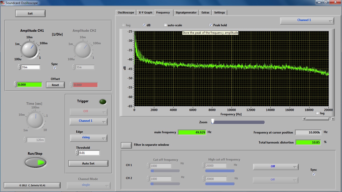Switch to the Oscilloscope tab

126,12
